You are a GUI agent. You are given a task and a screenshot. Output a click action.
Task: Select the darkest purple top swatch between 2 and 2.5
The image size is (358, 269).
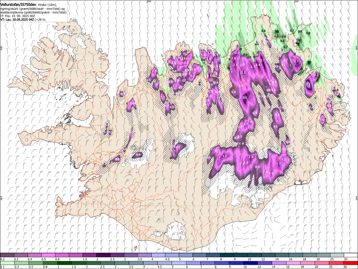pos(103,255)
